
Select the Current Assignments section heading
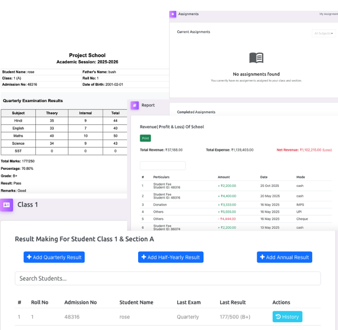coord(193,32)
